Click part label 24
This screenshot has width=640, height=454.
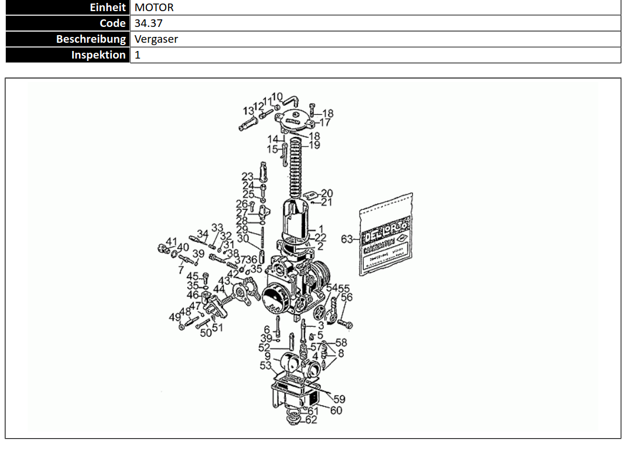[248, 186]
